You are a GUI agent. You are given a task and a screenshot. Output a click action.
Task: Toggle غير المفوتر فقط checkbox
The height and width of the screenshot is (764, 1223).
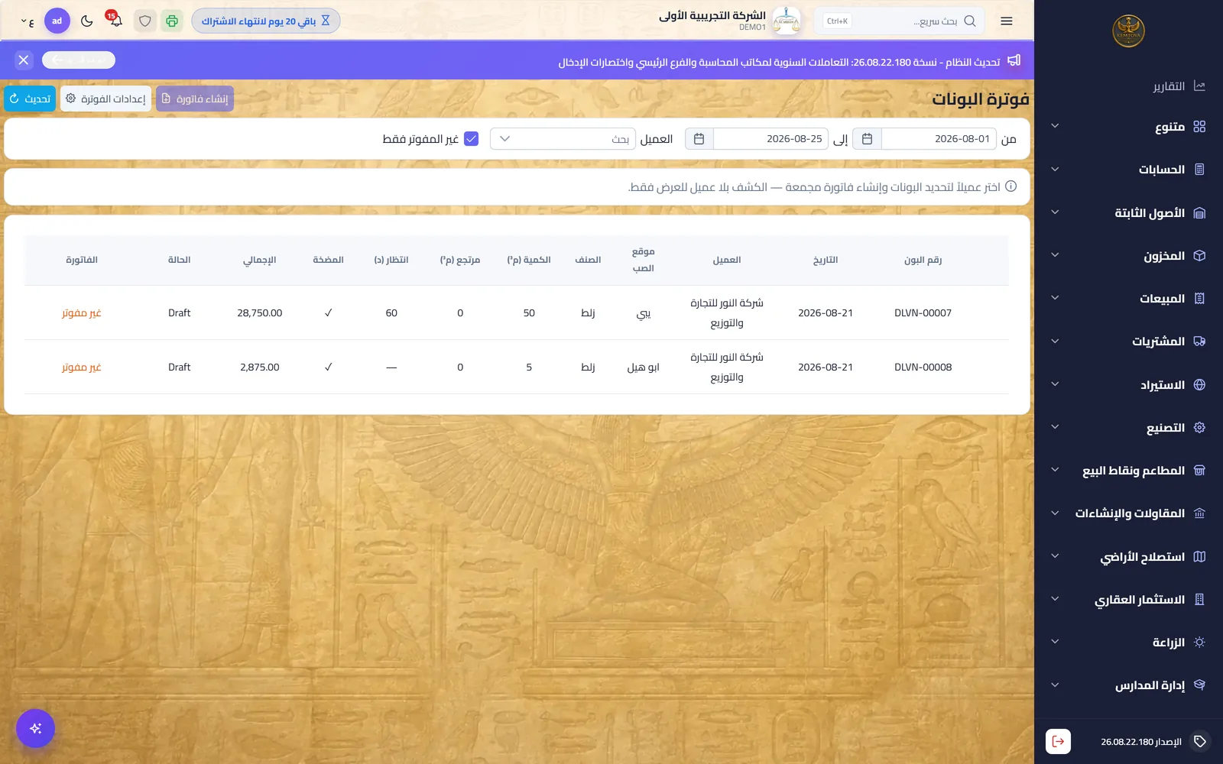pos(472,139)
